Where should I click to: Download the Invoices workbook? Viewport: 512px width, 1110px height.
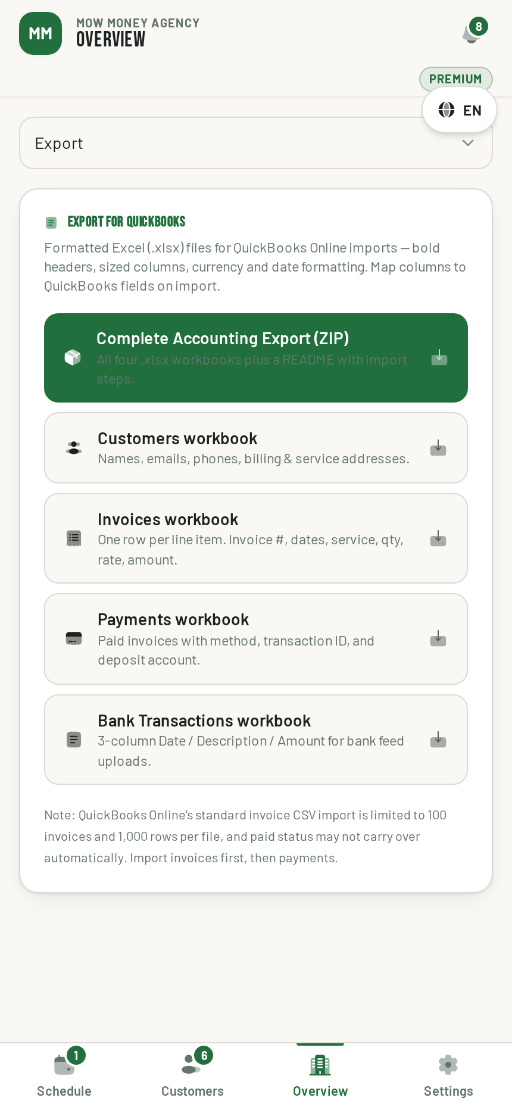point(256,538)
